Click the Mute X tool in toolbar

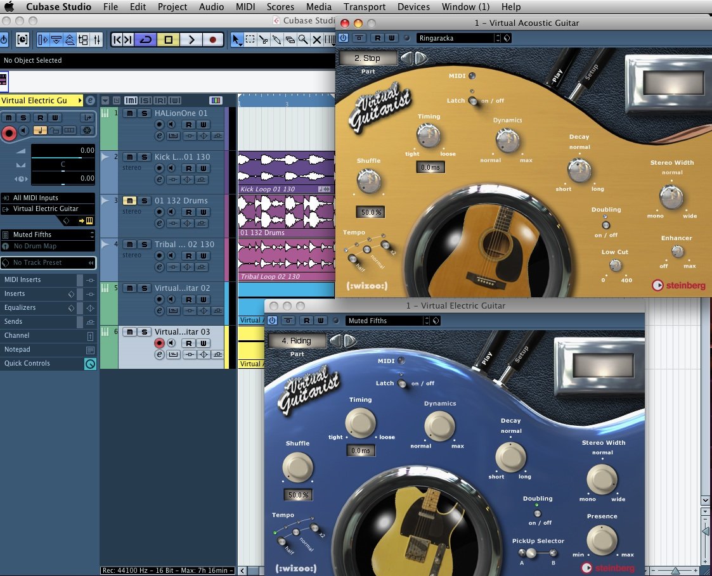click(x=316, y=40)
